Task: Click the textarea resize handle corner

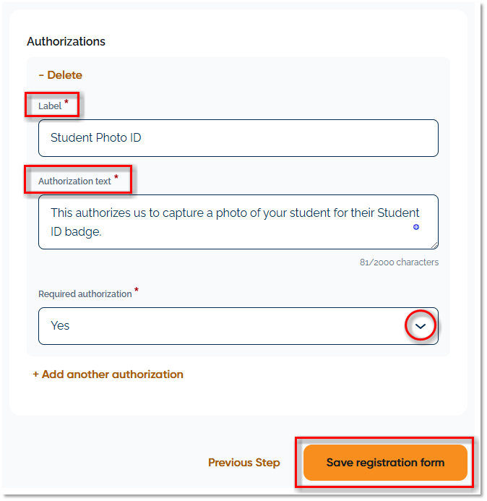Action: (x=434, y=245)
